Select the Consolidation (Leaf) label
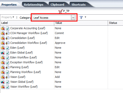Screen dimensions: 123x93 [22, 38]
